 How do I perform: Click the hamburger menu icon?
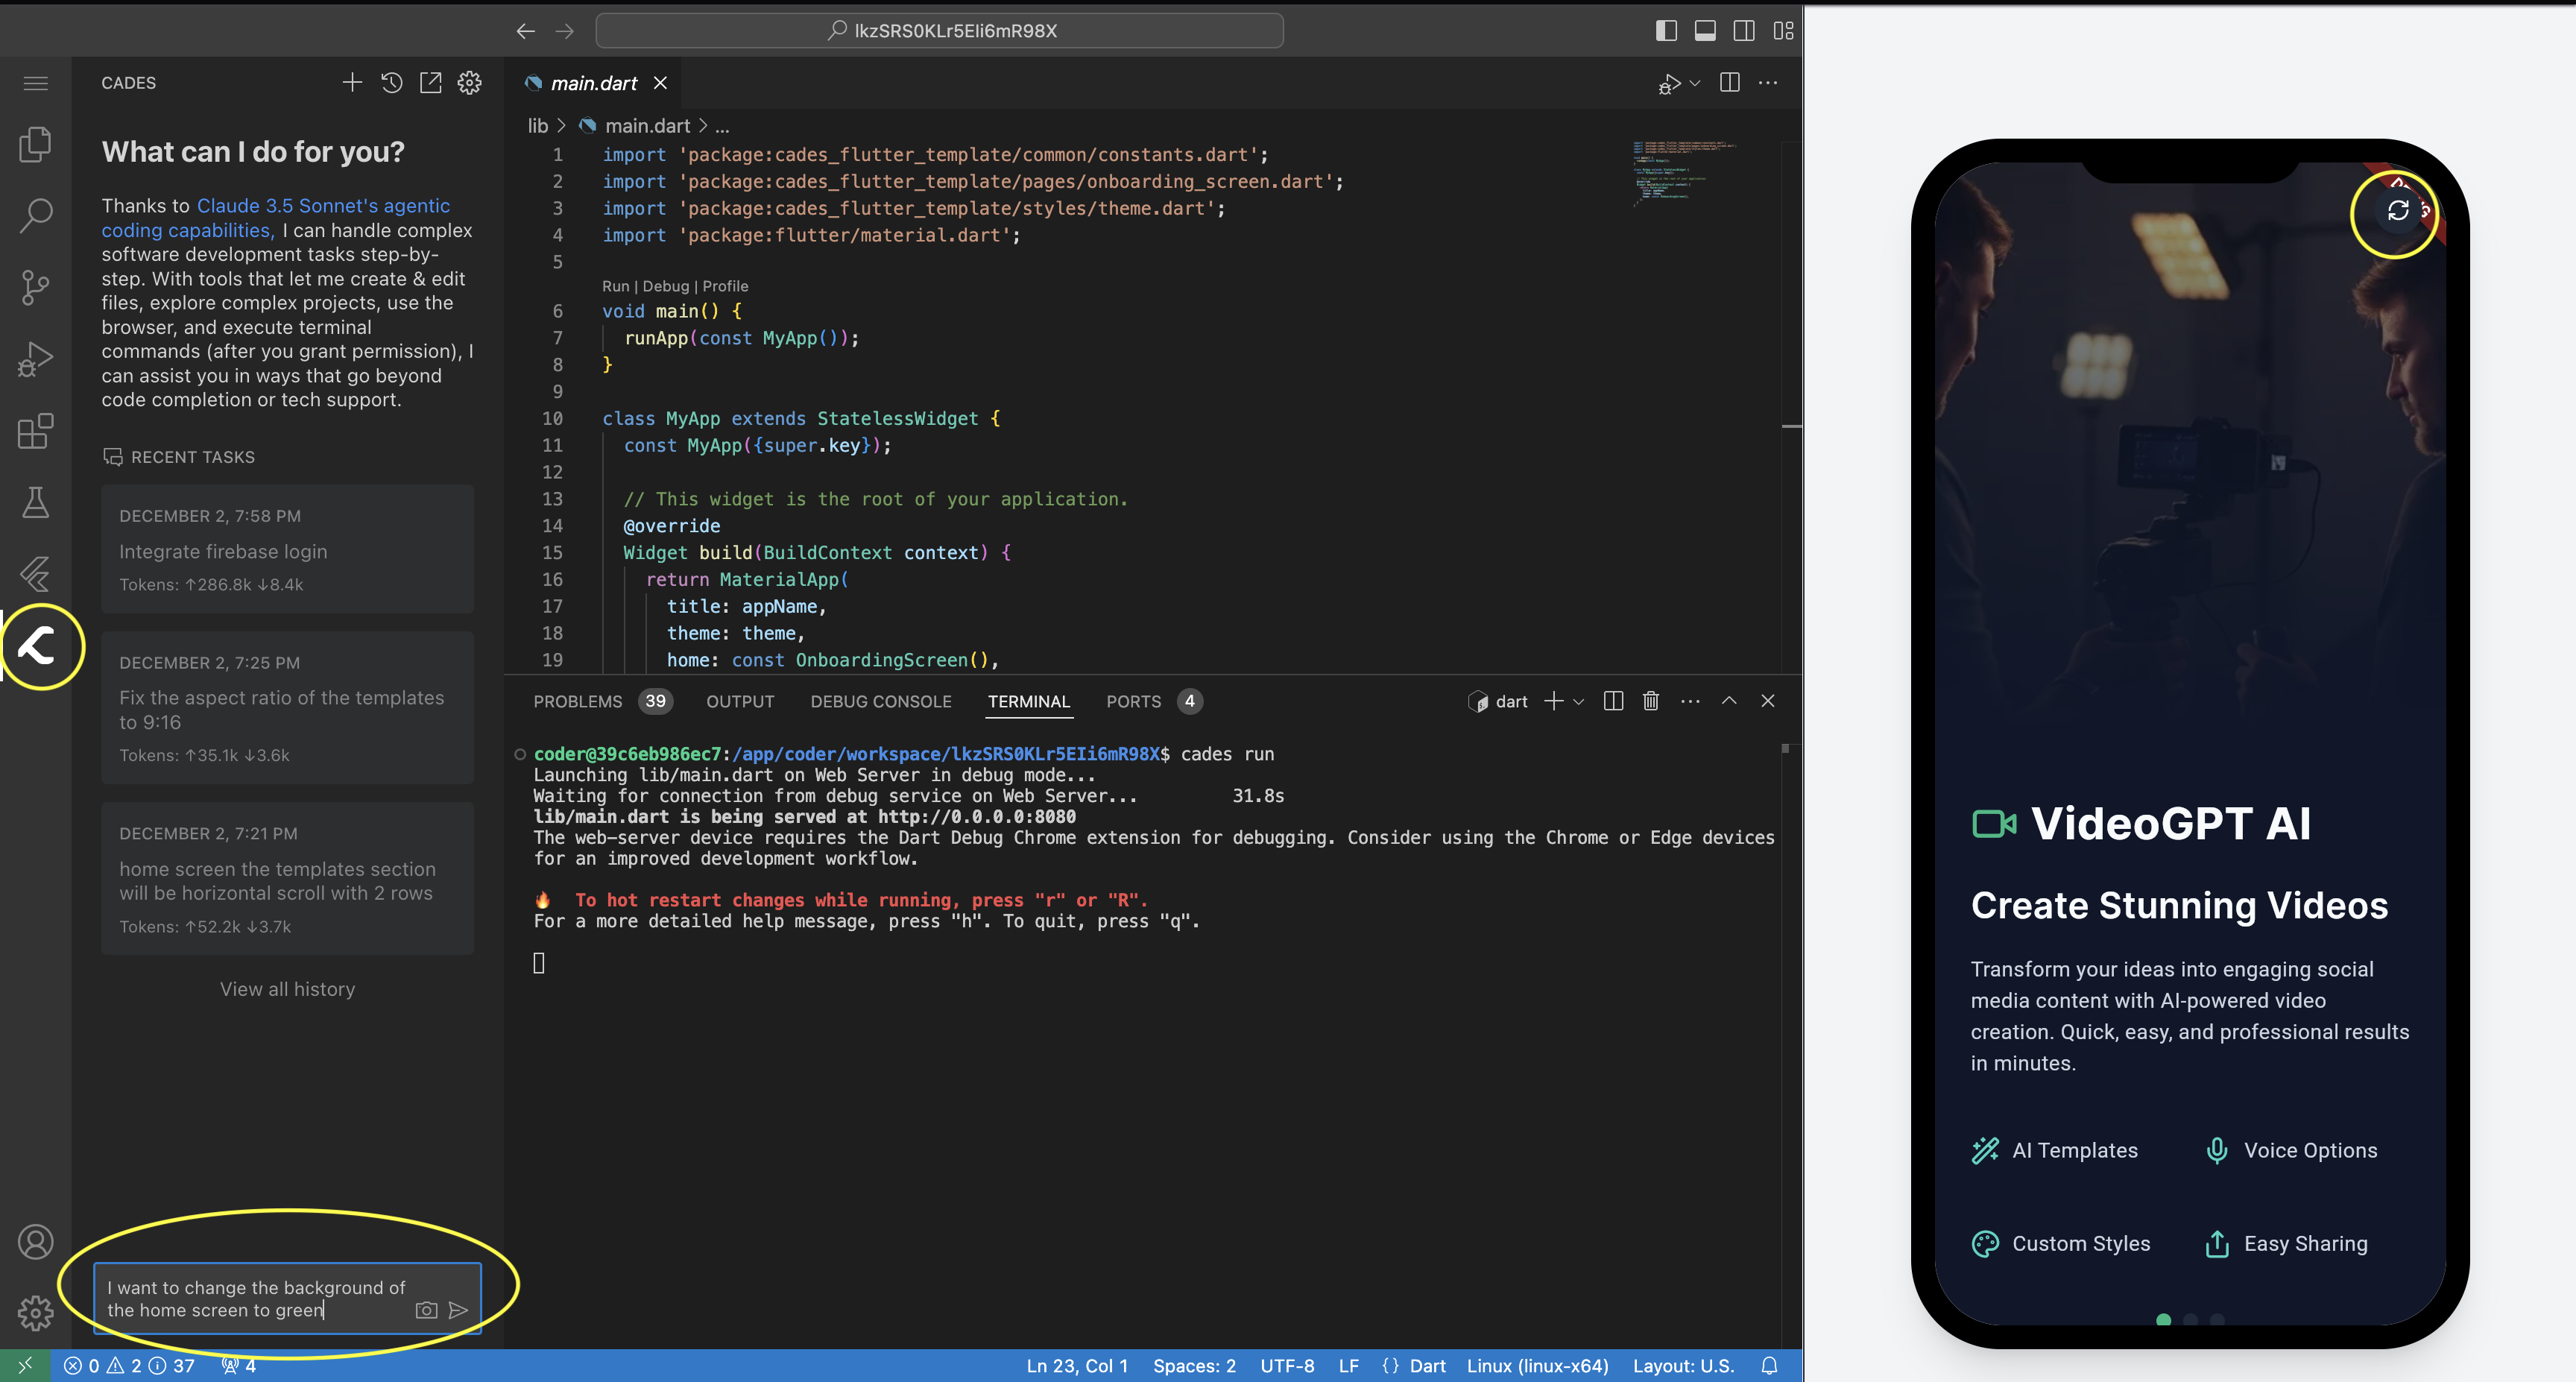[x=35, y=83]
